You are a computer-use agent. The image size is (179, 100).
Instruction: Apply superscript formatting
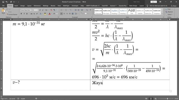[x=37, y=14]
